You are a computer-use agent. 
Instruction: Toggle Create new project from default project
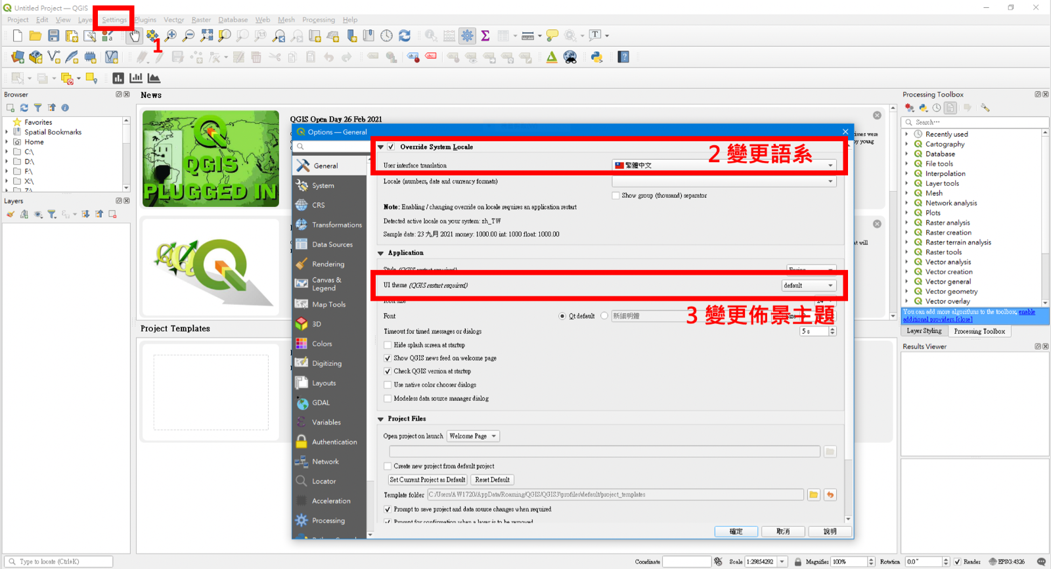tap(388, 466)
